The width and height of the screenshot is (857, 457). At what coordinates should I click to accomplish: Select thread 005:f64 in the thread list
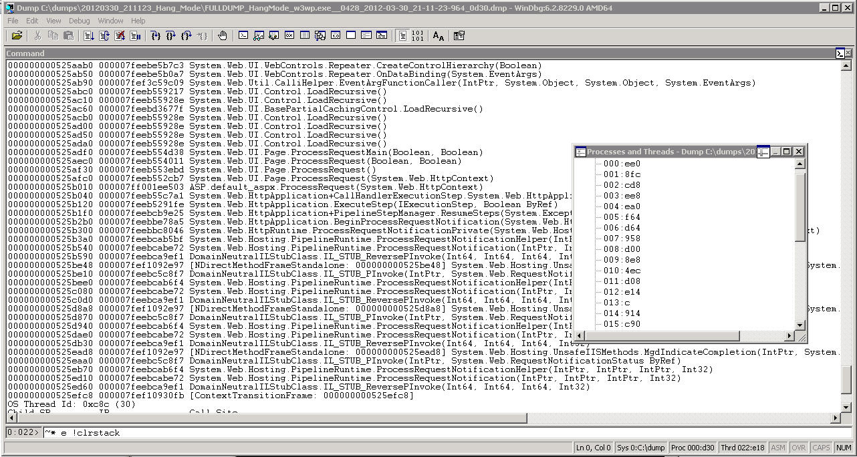click(x=622, y=217)
